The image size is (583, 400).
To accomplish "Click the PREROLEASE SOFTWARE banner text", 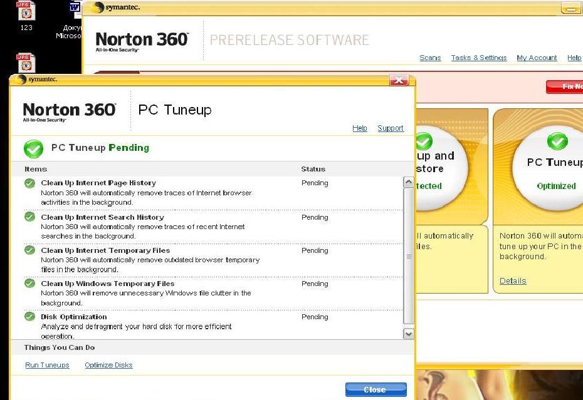I will 289,40.
